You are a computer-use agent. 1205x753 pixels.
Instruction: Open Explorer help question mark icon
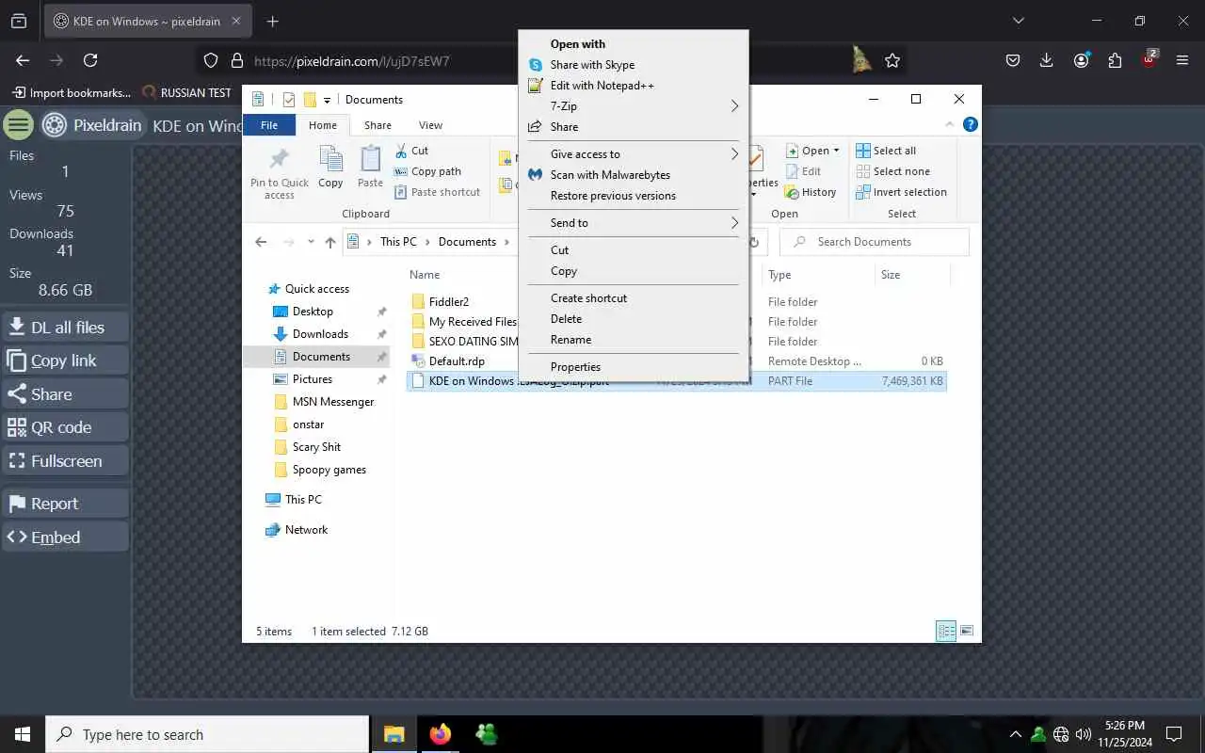coord(971,124)
